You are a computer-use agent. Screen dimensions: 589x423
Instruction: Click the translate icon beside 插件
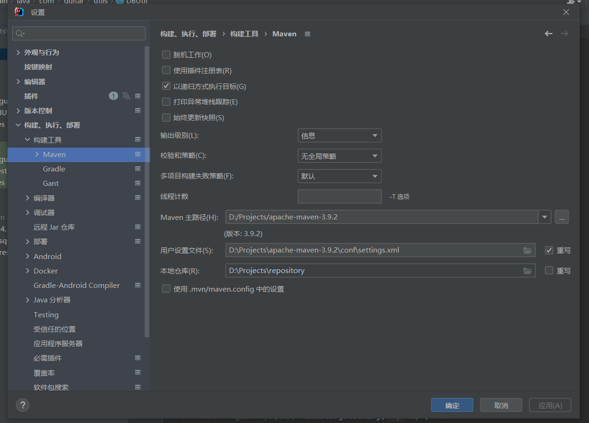click(126, 96)
